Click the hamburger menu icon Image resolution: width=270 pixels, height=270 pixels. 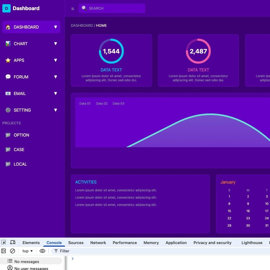73,9
